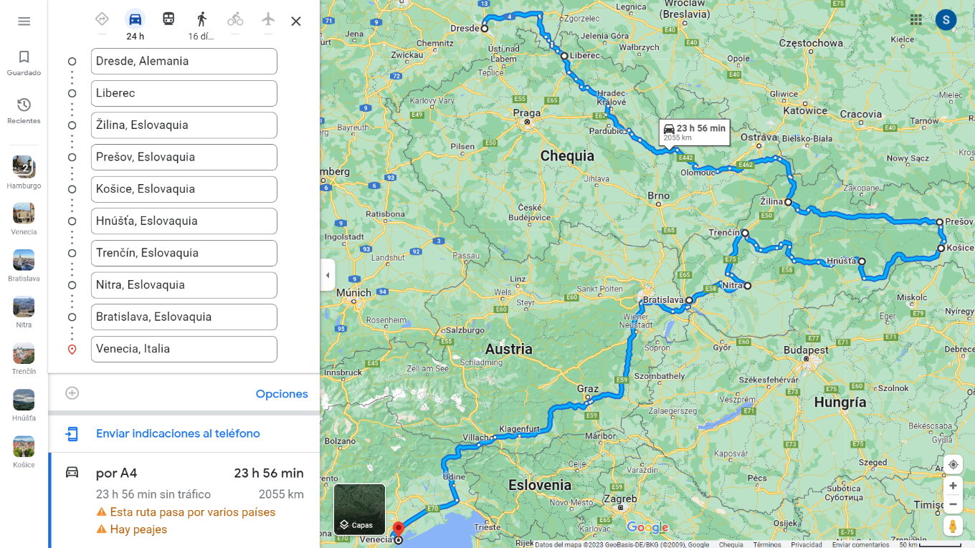Open Guardado saved places tab
This screenshot has height=548, width=975.
tap(24, 63)
